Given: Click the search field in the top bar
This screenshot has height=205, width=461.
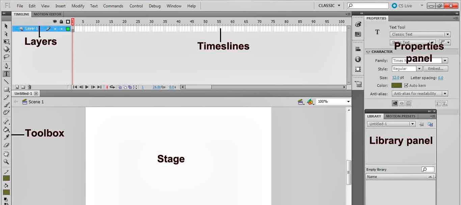Looking at the screenshot, I should tap(368, 6).
